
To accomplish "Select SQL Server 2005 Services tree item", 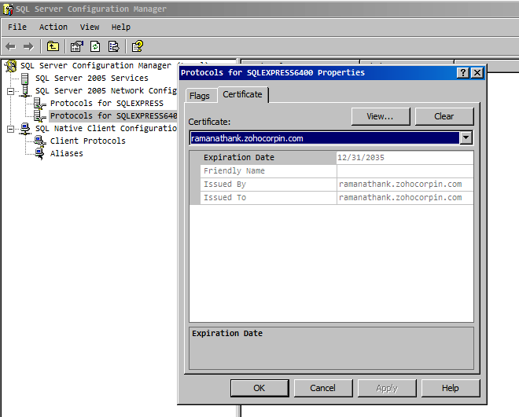I will 91,79.
